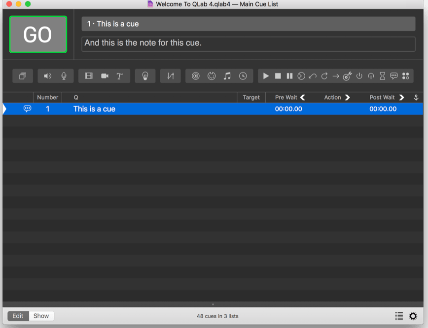Open the lists and active cues sidebar
Image resolution: width=428 pixels, height=328 pixels.
pos(399,316)
